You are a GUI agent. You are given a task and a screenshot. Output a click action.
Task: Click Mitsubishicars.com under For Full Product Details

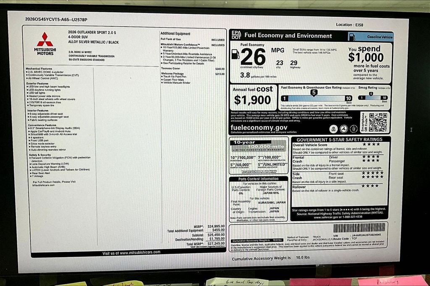click(43, 185)
